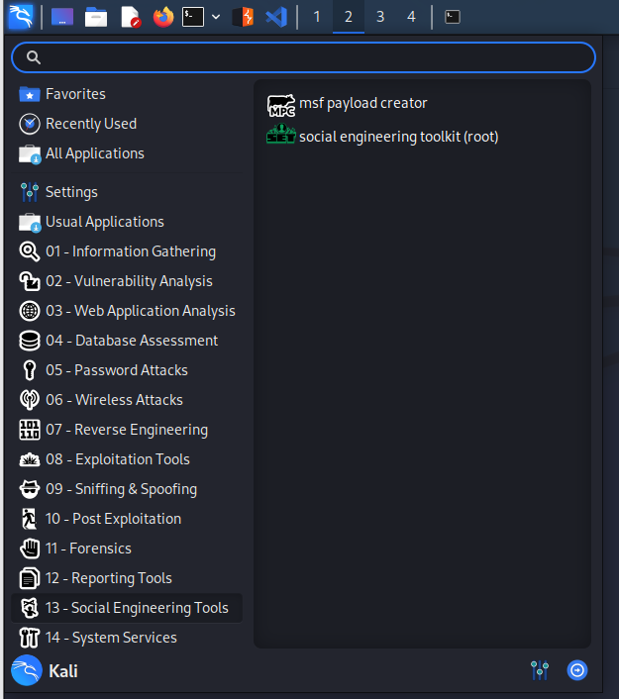Image resolution: width=619 pixels, height=699 pixels.
Task: Select 13 - Social Engineering Tools category
Action: 127,608
